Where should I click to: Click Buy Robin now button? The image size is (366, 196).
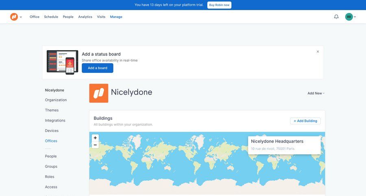tap(219, 5)
